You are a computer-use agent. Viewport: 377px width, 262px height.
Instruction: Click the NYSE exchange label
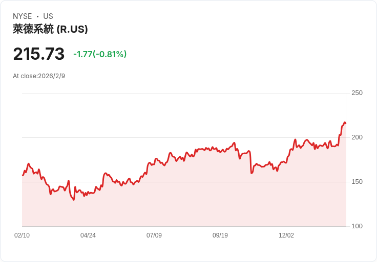pos(22,16)
